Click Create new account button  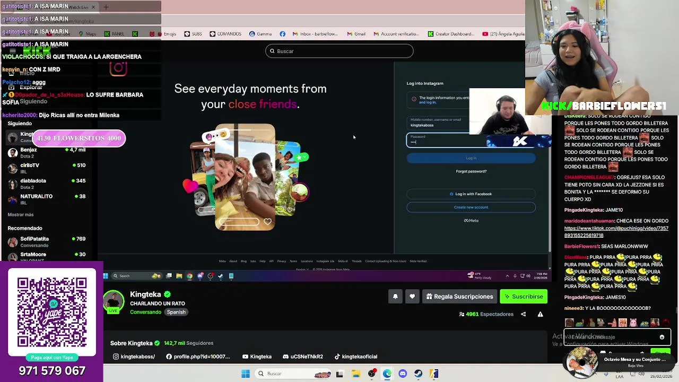click(471, 207)
